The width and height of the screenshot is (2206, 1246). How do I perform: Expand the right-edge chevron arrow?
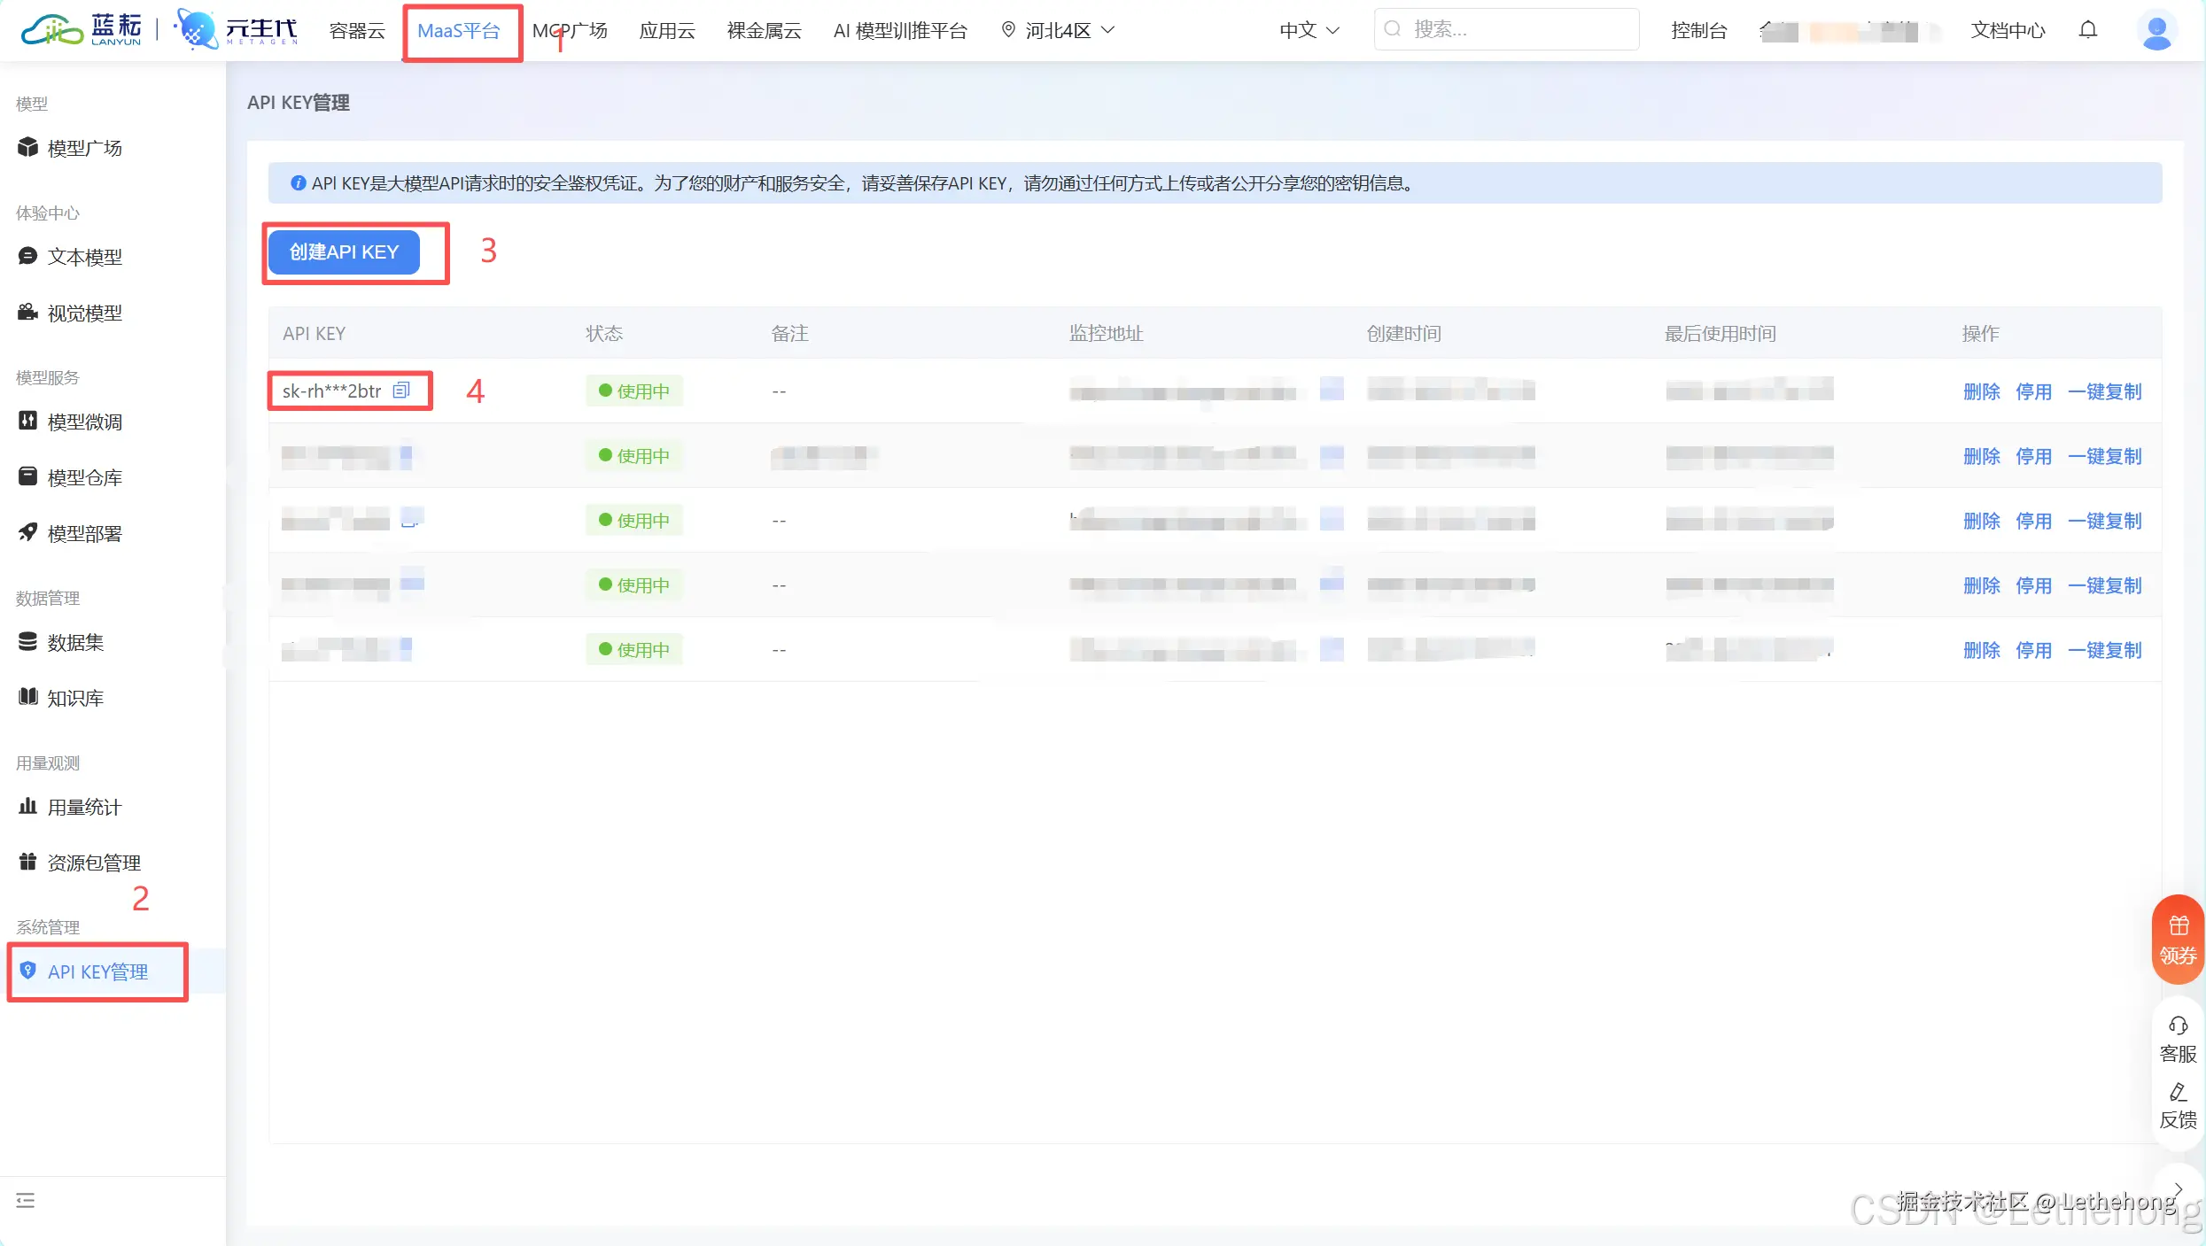tap(2179, 1189)
